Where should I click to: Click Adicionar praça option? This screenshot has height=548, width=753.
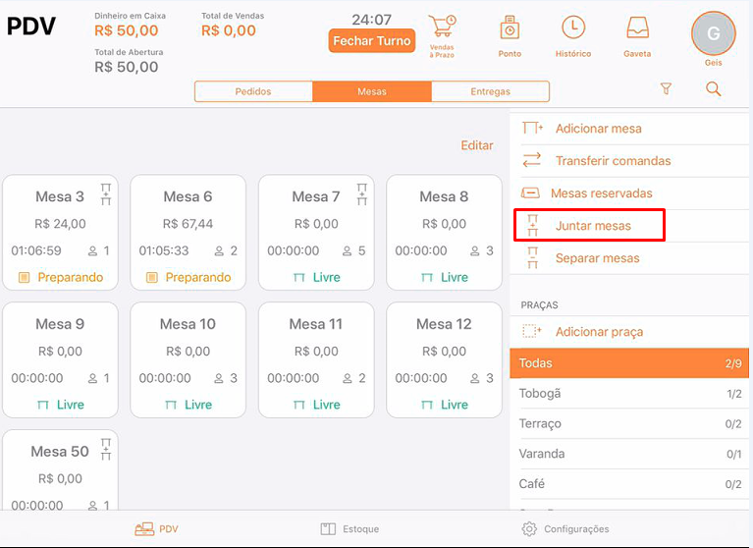pyautogui.click(x=599, y=331)
